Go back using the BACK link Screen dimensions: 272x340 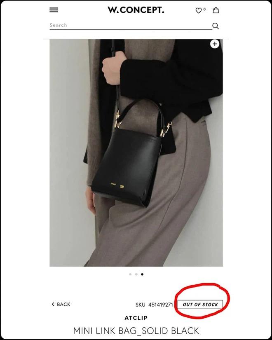coord(61,305)
